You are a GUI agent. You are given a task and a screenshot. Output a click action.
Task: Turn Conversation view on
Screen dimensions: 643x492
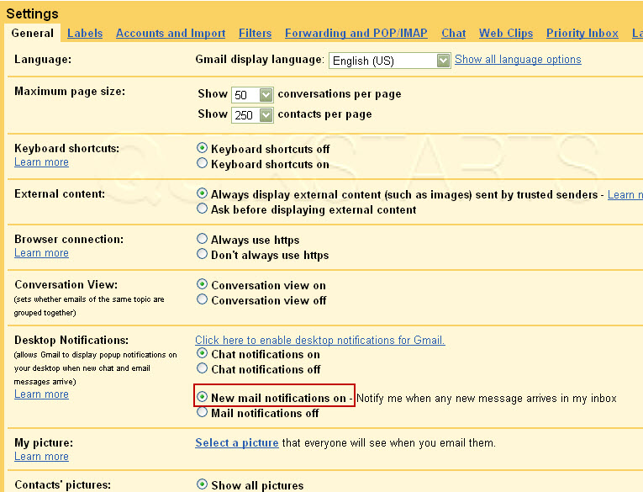click(202, 284)
